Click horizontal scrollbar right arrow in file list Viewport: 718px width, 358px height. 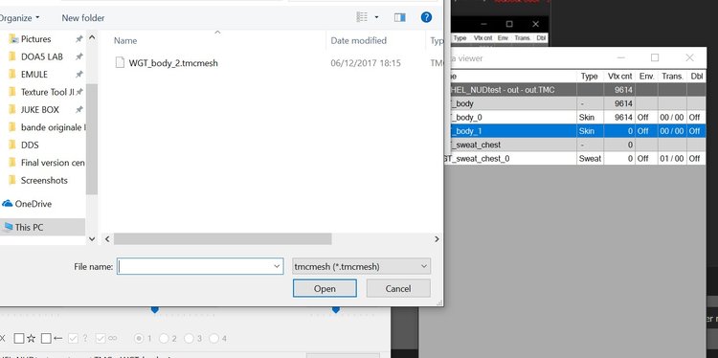437,239
